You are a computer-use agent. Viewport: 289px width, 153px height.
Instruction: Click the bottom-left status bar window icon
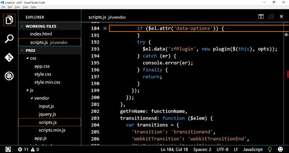click(x=8, y=149)
